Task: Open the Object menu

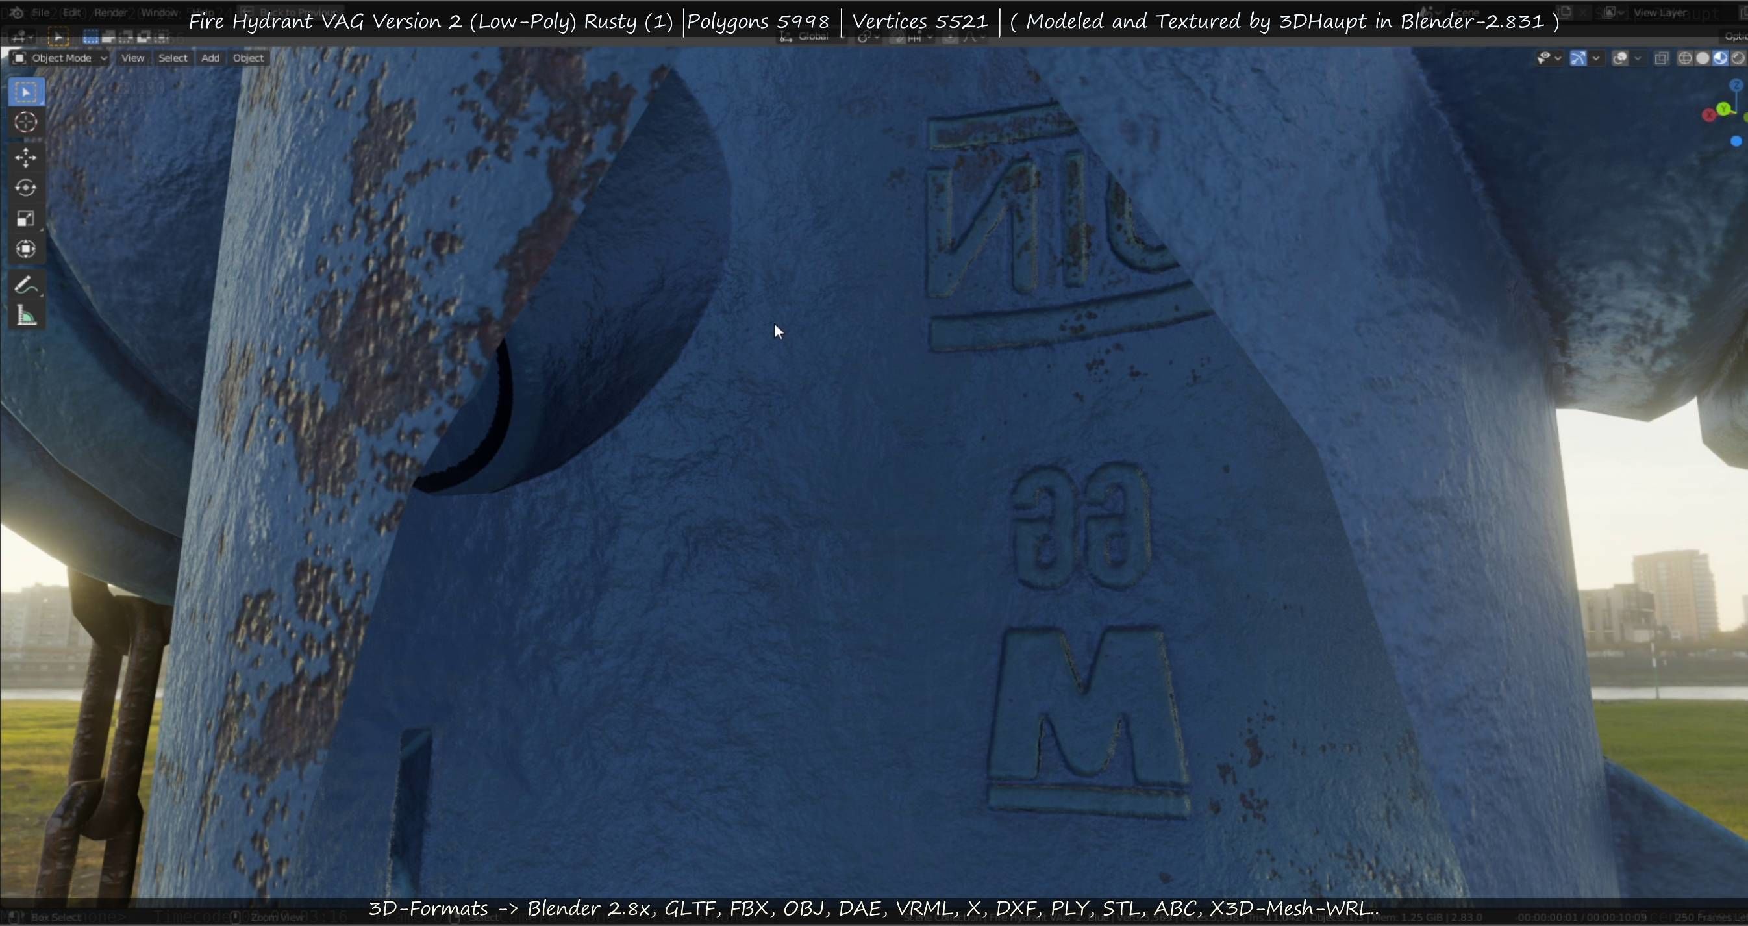Action: pos(247,58)
